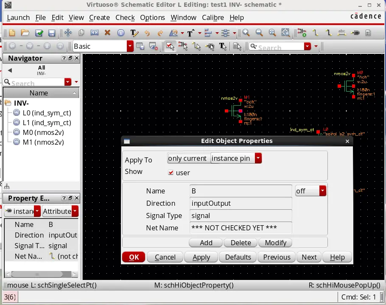
Task: Click the Zoom to Fit magnifier icon
Action: (272, 33)
